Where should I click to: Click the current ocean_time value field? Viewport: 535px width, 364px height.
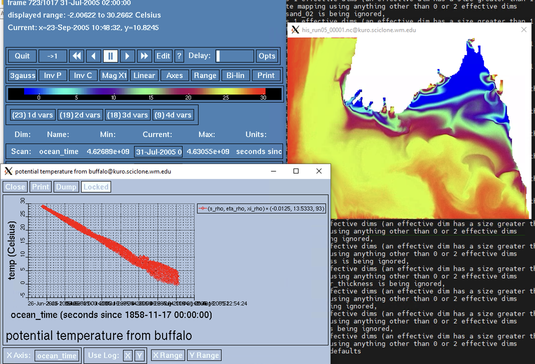(x=158, y=152)
